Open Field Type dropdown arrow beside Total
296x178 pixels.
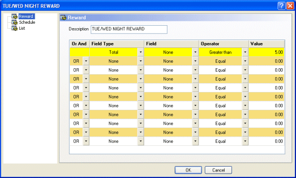[141, 52]
